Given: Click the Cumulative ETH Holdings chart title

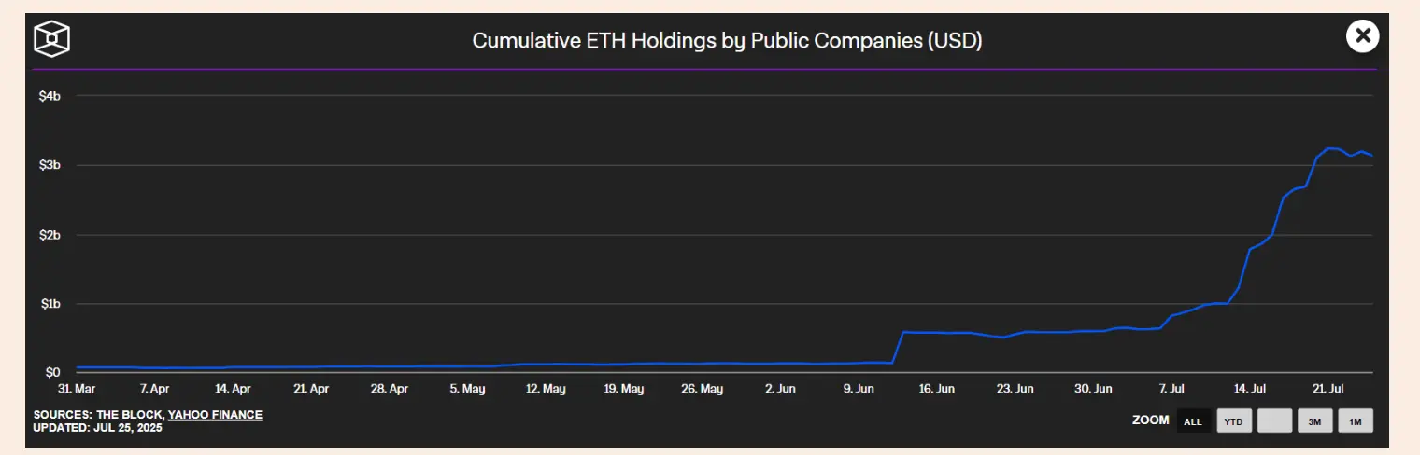Looking at the screenshot, I should click(727, 40).
